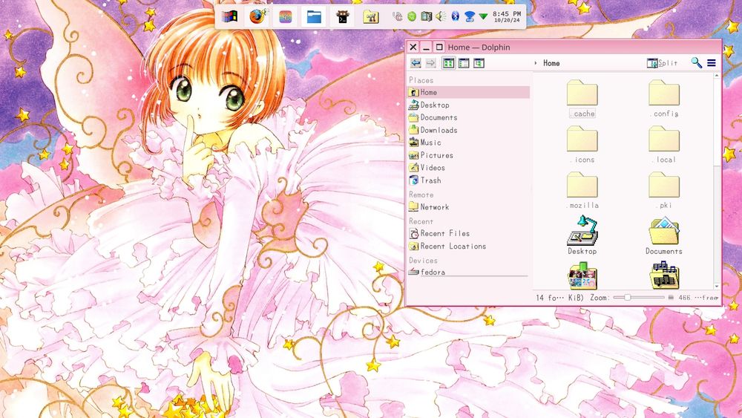The height and width of the screenshot is (418, 742).
Task: Go forward with the Dolphin forward arrow
Action: 430,63
